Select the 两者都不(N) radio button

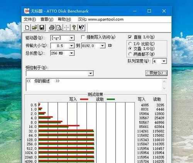point(130,54)
